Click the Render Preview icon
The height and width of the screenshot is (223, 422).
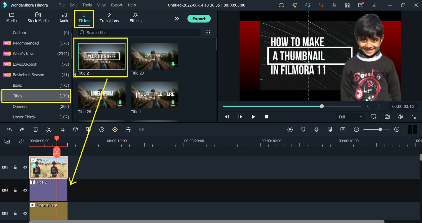tap(290, 129)
